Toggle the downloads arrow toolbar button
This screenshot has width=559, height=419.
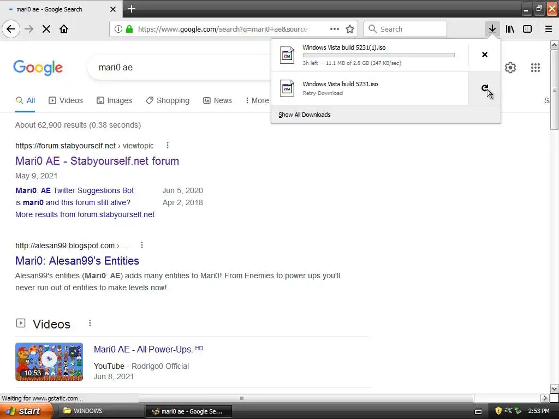pyautogui.click(x=492, y=29)
